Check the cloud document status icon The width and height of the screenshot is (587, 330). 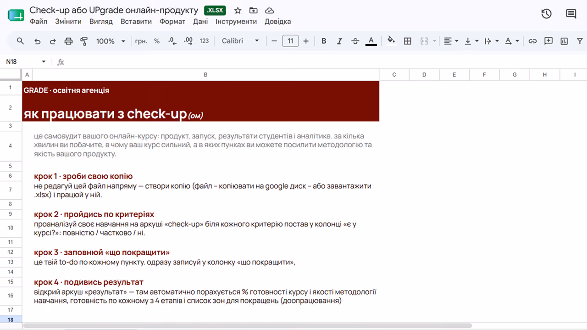tap(270, 11)
